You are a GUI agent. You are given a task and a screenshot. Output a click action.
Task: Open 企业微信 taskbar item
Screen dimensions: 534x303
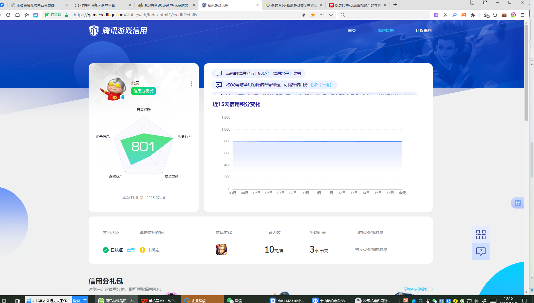202,300
